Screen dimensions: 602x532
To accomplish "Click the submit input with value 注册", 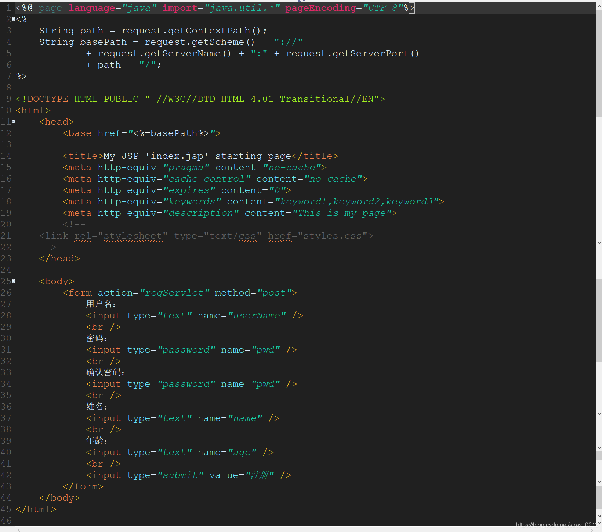I will click(189, 475).
